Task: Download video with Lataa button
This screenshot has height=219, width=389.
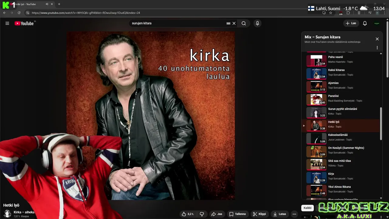Action: (x=279, y=214)
